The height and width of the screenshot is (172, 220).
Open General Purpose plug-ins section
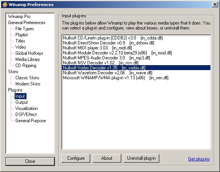(x=31, y=121)
